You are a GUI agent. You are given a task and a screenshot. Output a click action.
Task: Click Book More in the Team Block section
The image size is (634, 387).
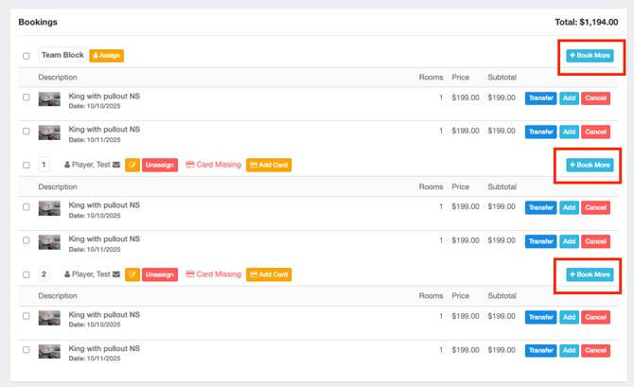[x=590, y=56]
